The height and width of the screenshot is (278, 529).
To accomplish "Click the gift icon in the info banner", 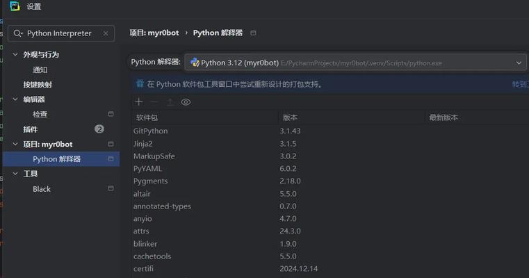I will click(140, 83).
